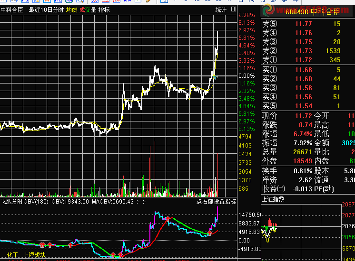Screen dimensions: 355x261
Task: Select the 卖③ order row at 11.75
Action: click(308, 42)
